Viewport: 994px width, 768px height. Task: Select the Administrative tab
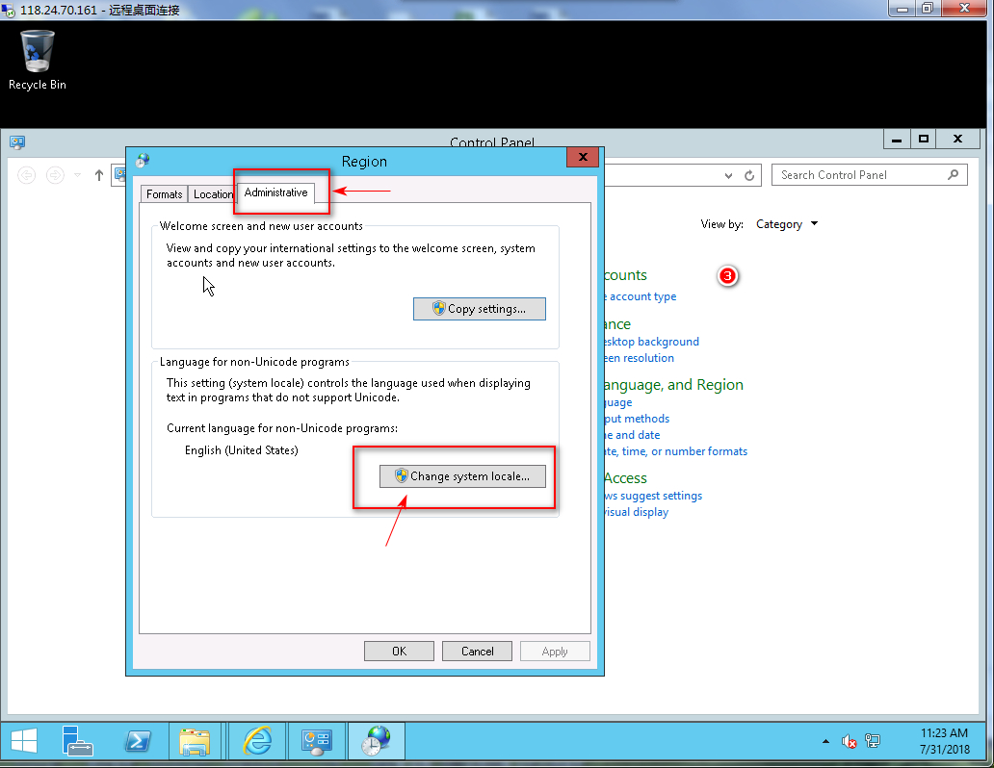tap(275, 192)
